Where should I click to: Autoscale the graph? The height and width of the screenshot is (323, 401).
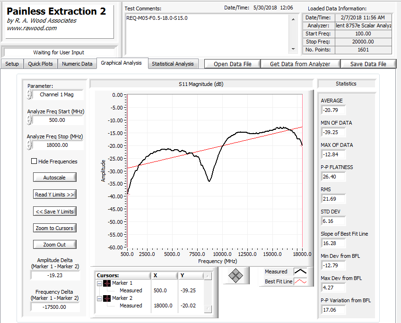click(55, 177)
